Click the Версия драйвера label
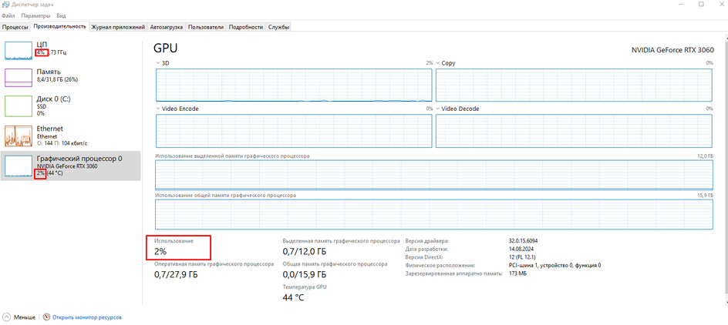 pyautogui.click(x=427, y=241)
